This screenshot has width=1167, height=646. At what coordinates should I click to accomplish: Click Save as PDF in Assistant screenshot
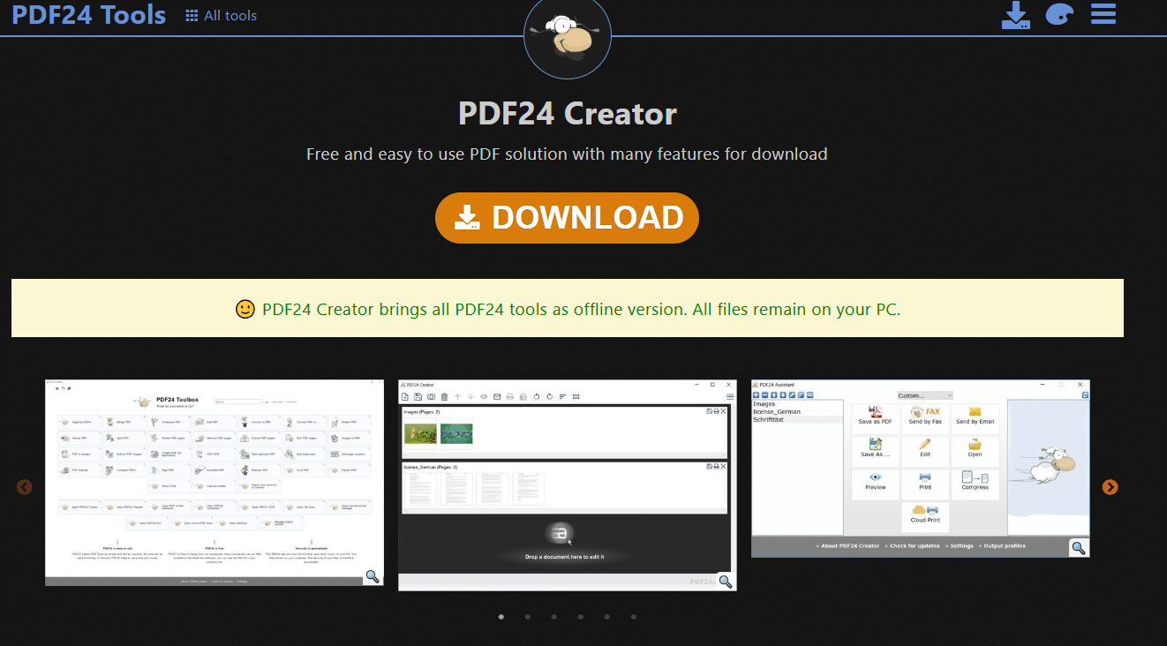[x=875, y=419]
